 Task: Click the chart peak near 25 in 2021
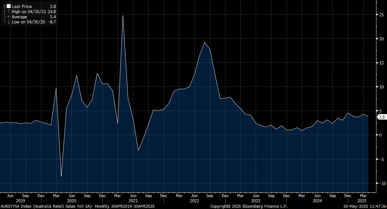(123, 16)
